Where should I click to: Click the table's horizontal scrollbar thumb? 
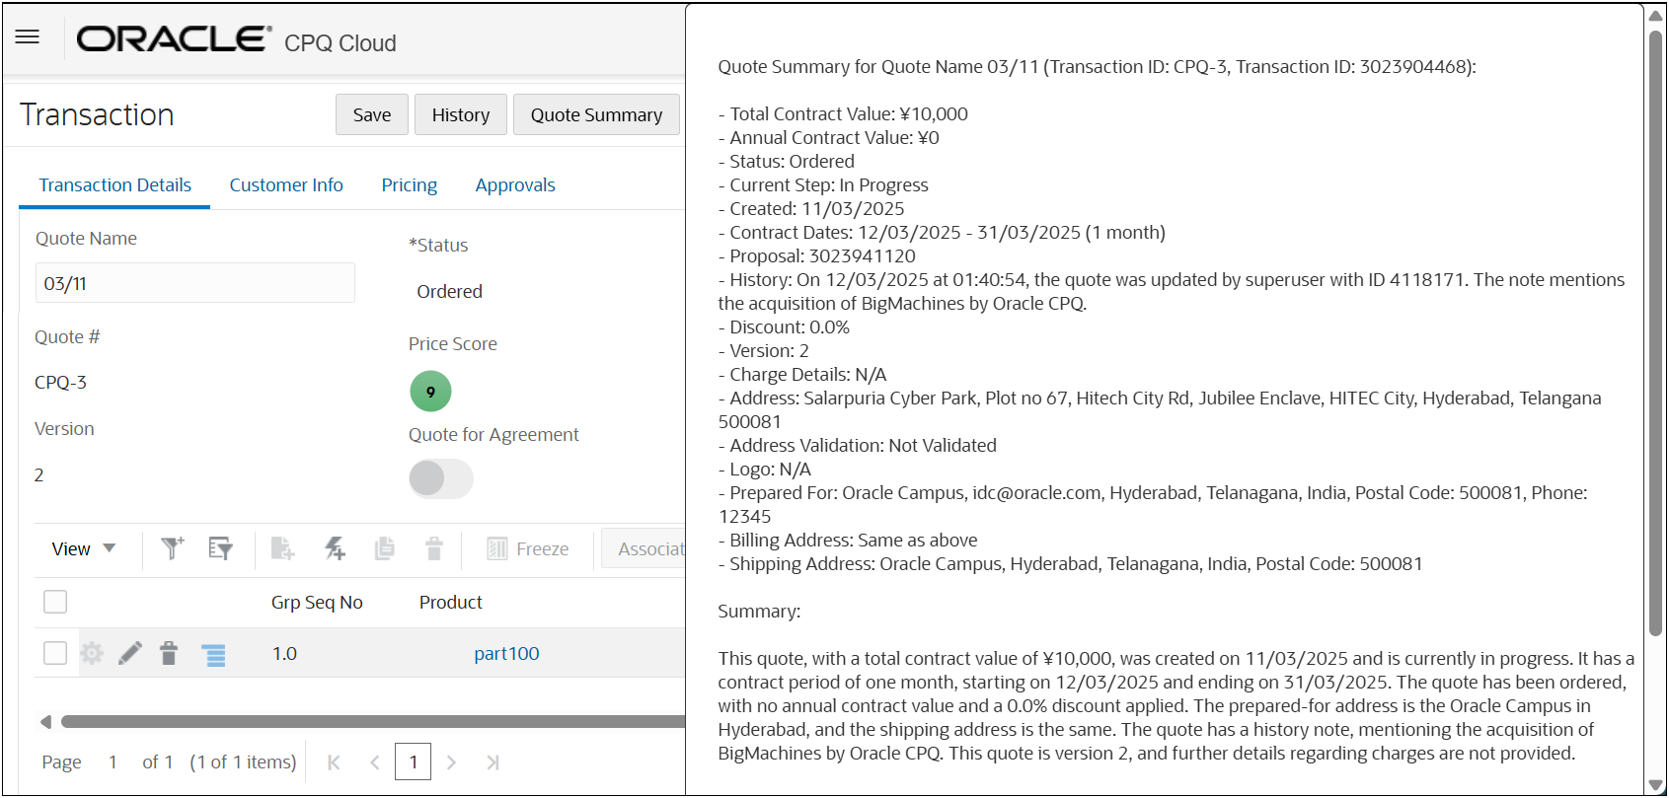[373, 722]
